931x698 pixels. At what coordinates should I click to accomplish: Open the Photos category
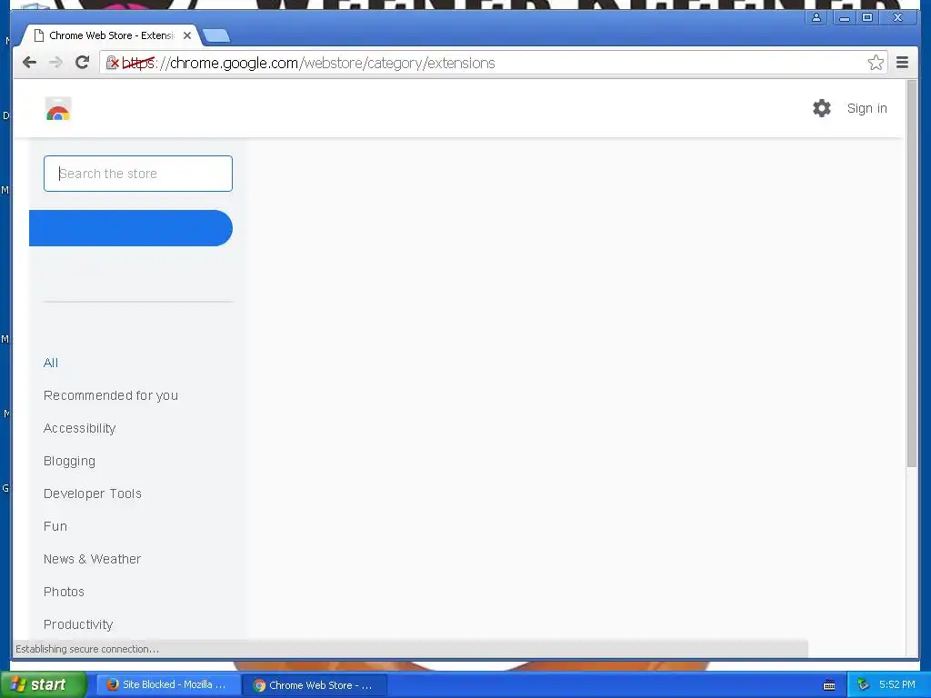pos(64,591)
